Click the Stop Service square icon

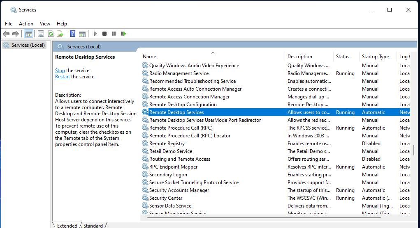point(104,34)
